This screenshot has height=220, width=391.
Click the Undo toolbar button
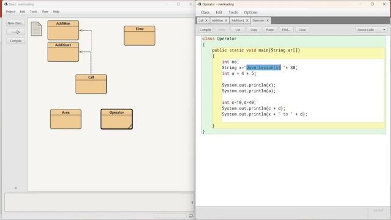tap(222, 30)
